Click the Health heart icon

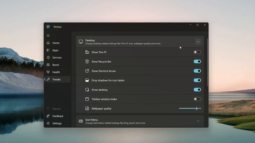pyautogui.click(x=48, y=72)
